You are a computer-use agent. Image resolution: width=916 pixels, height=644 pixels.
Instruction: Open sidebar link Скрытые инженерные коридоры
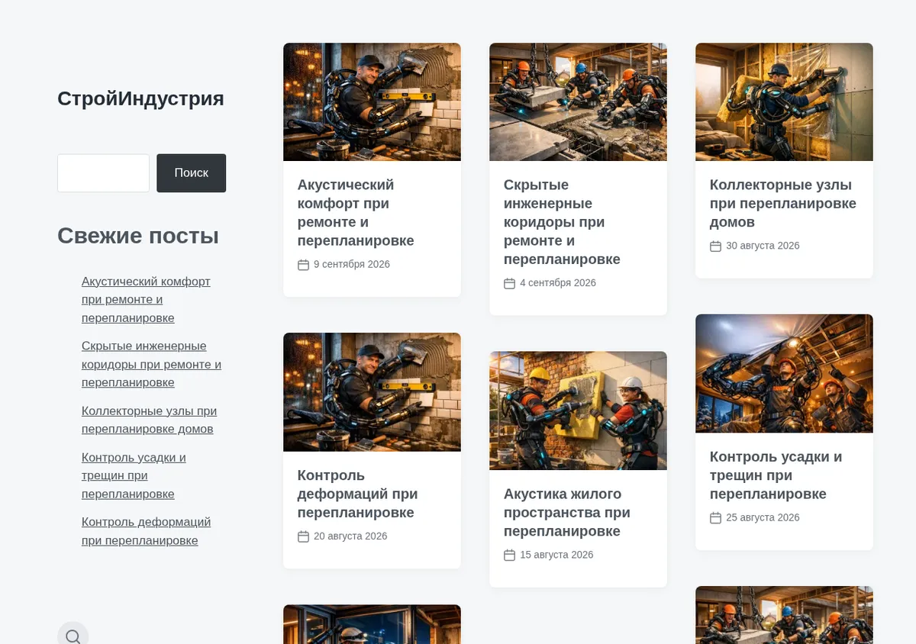151,364
